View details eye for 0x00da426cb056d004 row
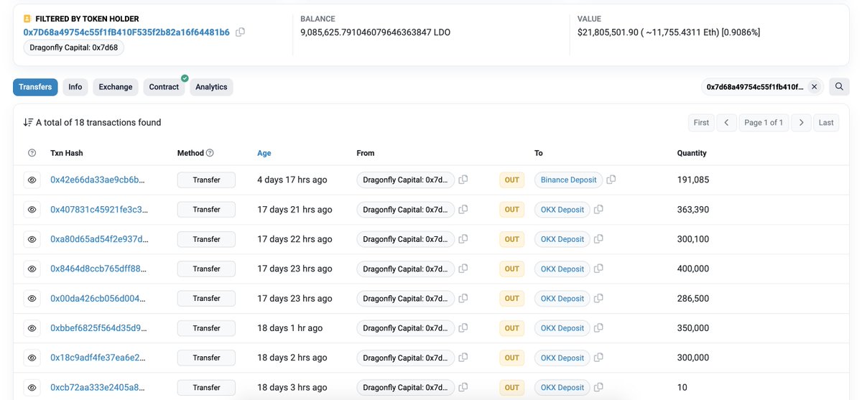Image resolution: width=862 pixels, height=400 pixels. 32,298
